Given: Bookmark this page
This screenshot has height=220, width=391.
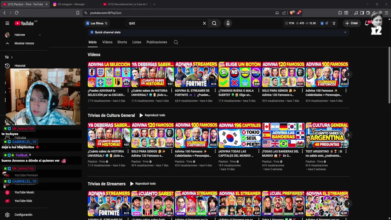Looking at the screenshot, I should (78, 13).
